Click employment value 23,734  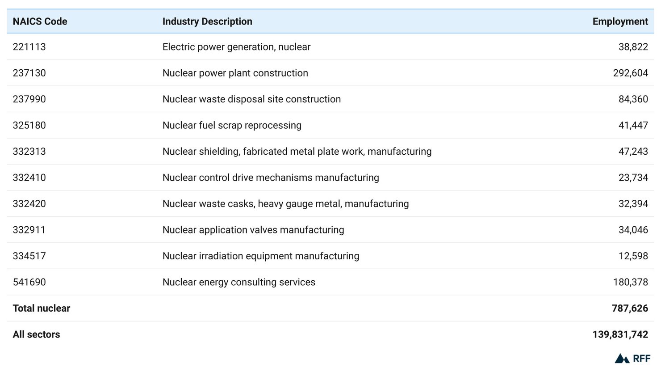click(633, 178)
